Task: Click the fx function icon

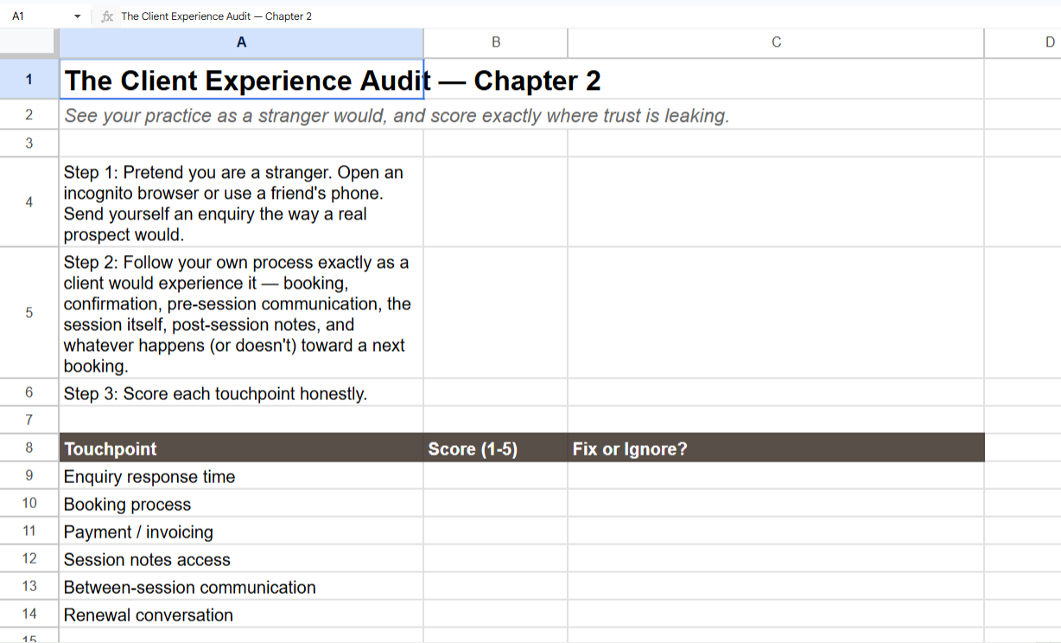Action: pos(107,16)
